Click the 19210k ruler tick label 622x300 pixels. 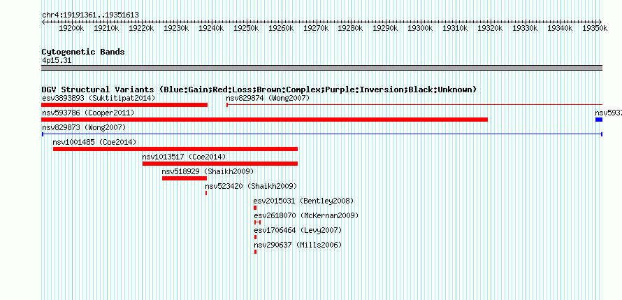point(107,28)
